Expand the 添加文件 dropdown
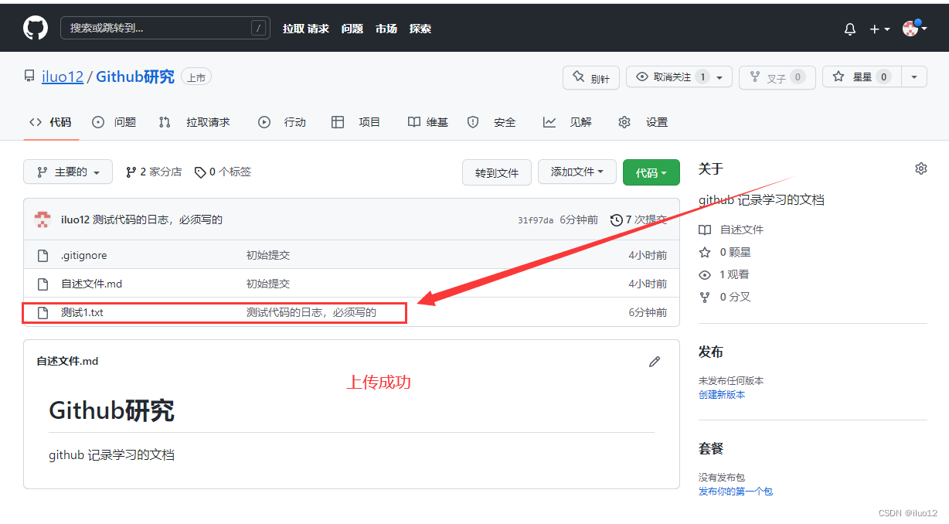Viewport: 949px width, 524px height. point(577,172)
